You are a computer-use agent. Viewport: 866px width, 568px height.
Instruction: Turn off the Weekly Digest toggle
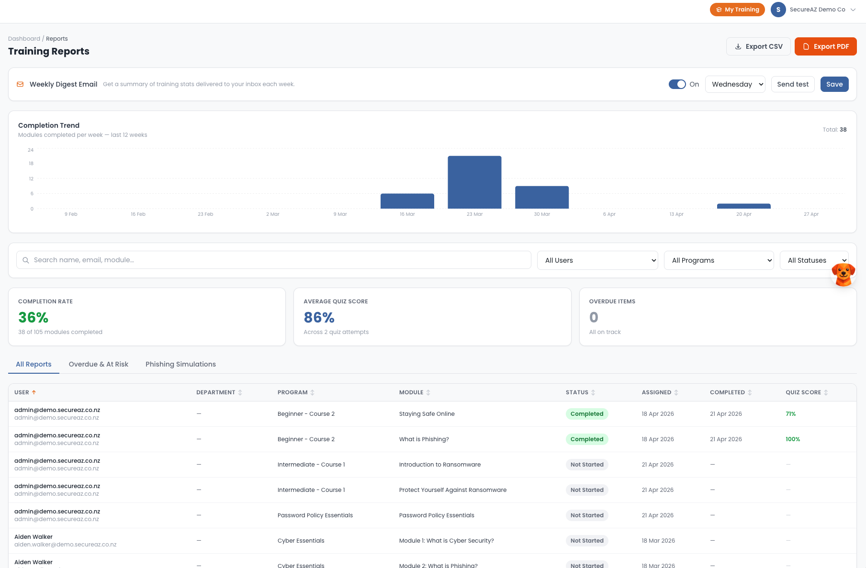[x=677, y=84]
